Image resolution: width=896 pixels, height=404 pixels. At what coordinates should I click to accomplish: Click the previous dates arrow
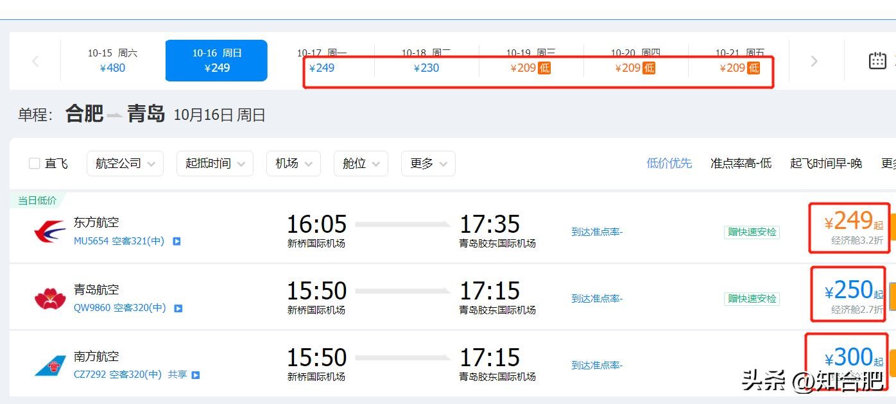(35, 61)
